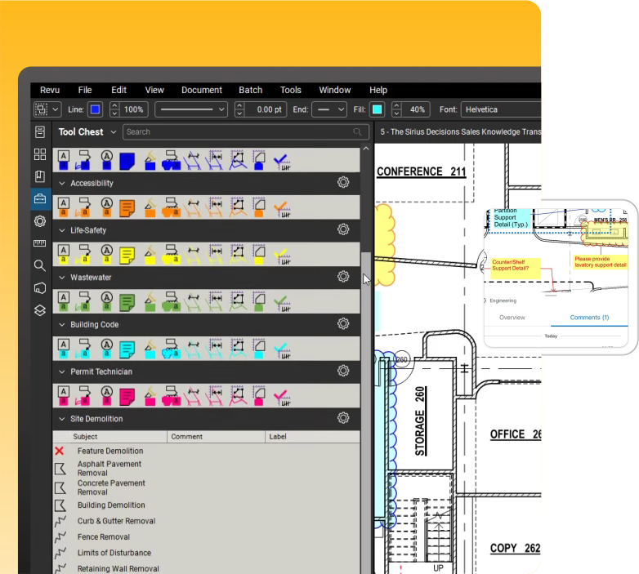Open the Thumbnails panel icon
639x574 pixels.
point(40,154)
